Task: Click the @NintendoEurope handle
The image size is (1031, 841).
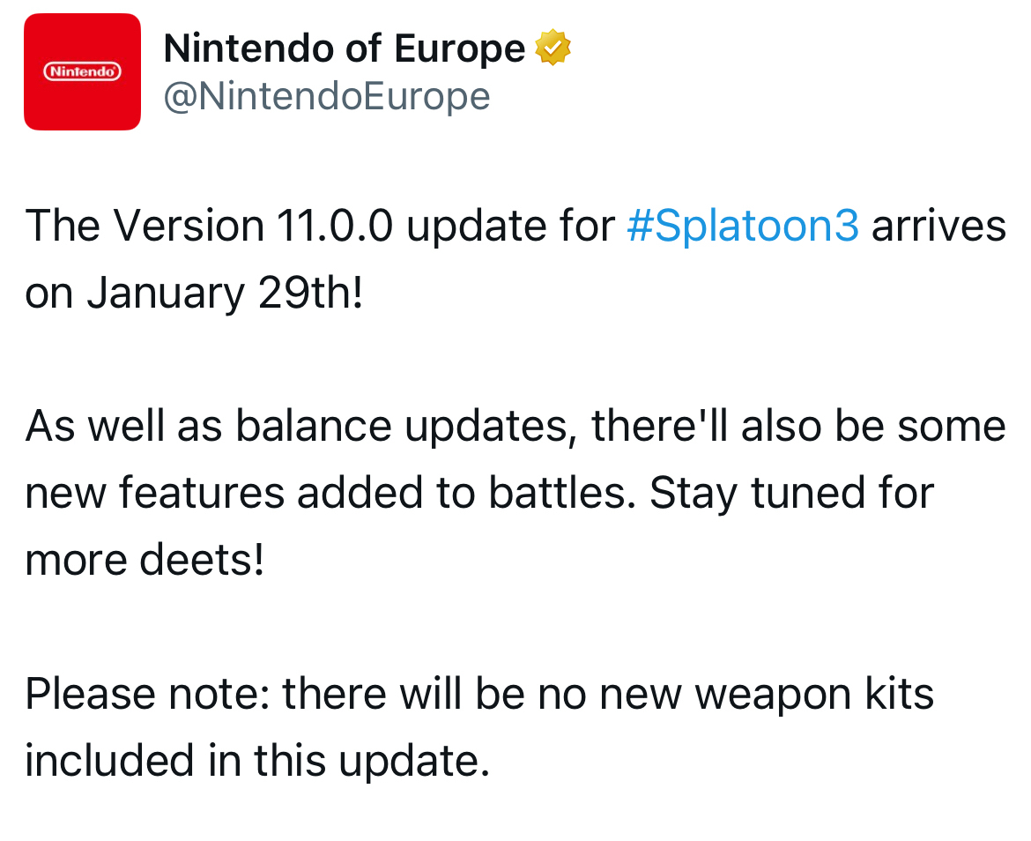Action: point(326,96)
